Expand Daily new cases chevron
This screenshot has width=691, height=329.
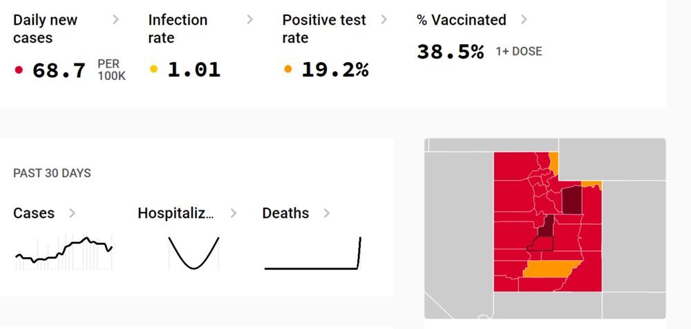[115, 20]
